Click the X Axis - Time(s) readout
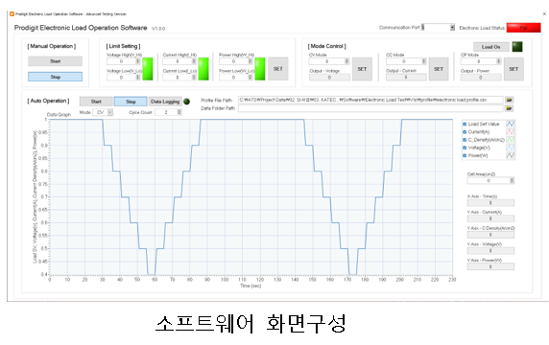 pos(490,203)
